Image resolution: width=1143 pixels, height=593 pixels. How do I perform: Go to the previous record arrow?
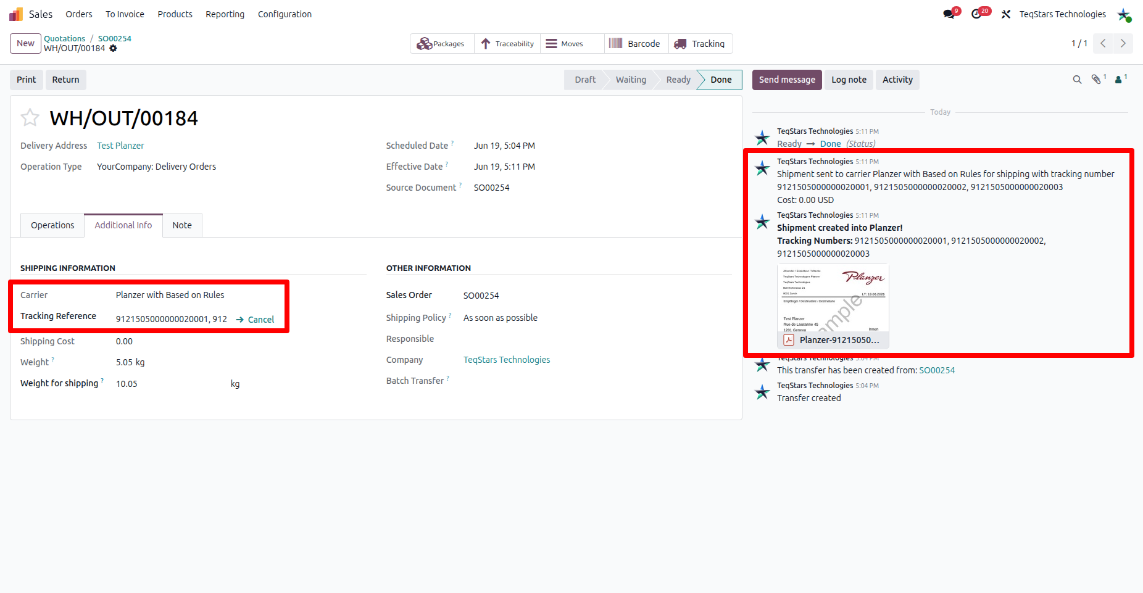(1103, 43)
